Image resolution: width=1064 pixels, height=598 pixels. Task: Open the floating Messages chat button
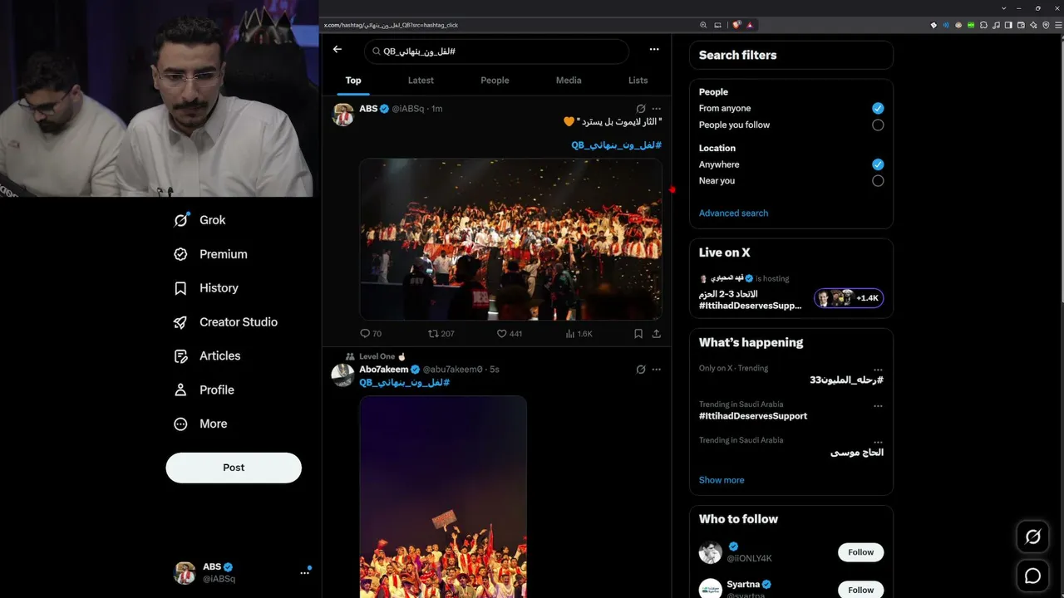coord(1033,576)
